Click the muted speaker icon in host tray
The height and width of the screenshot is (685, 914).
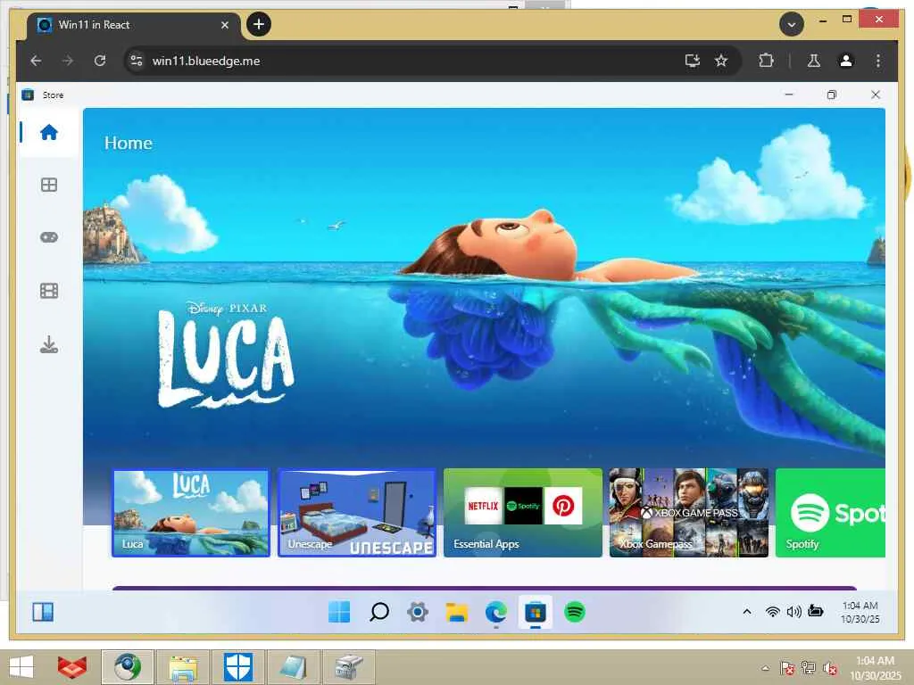click(829, 668)
